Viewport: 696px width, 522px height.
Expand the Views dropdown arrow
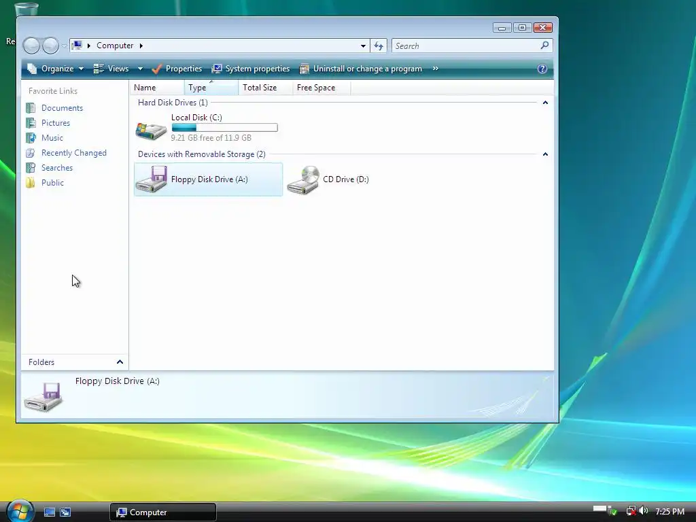click(140, 69)
